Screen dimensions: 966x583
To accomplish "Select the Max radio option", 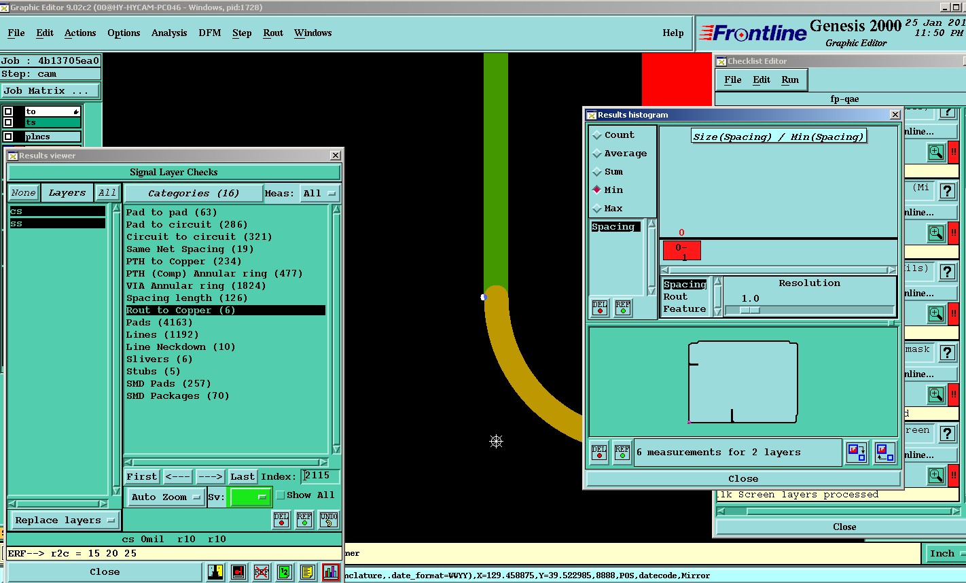I will point(607,209).
